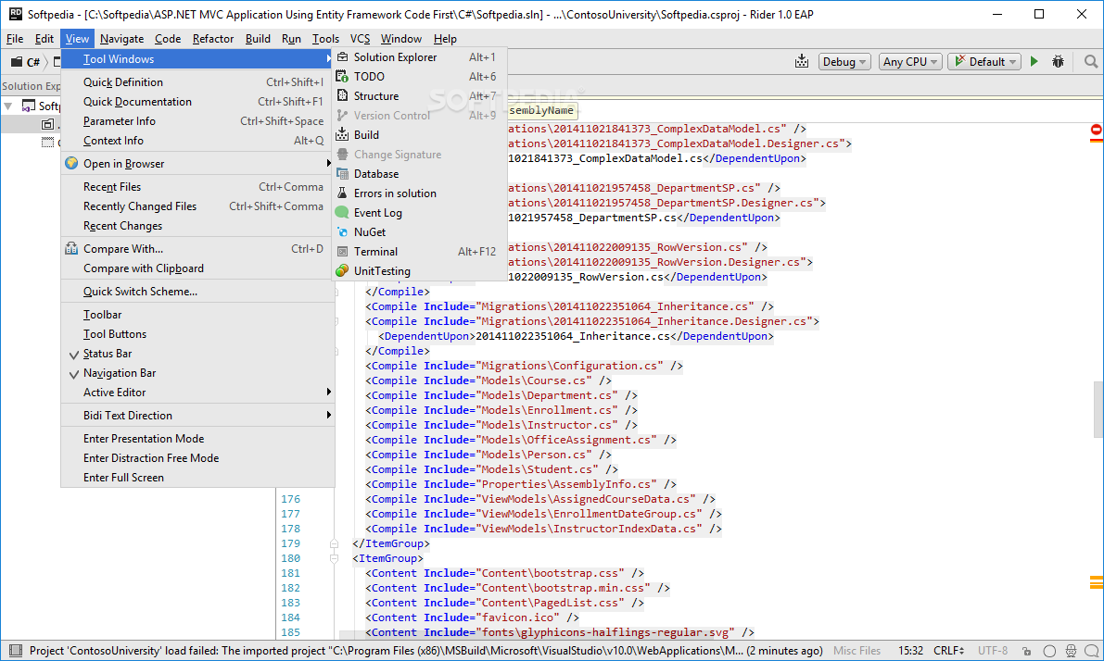
Task: Click the TODO menu icon
Action: (342, 77)
